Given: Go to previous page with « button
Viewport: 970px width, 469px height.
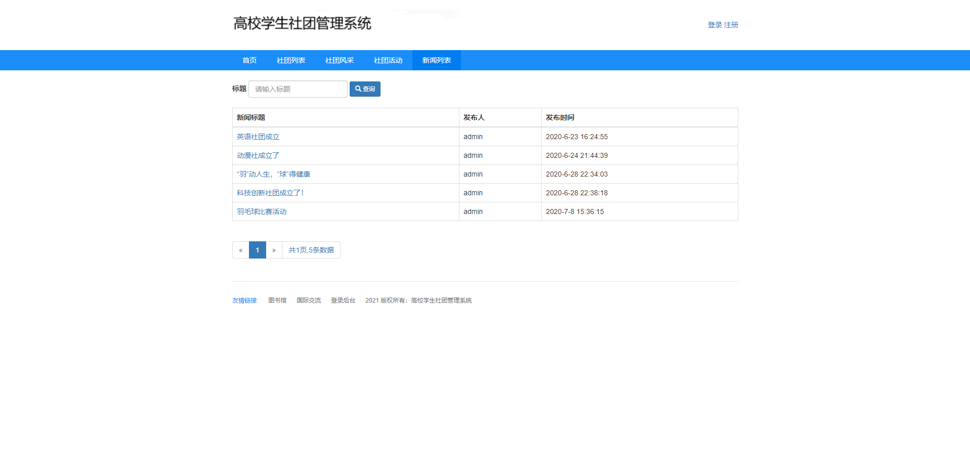Looking at the screenshot, I should coord(241,250).
